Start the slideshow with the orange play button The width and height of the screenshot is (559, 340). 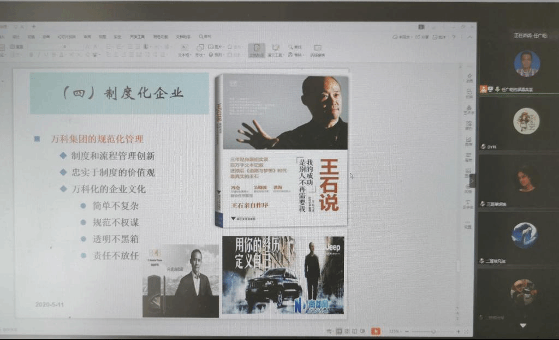(376, 331)
